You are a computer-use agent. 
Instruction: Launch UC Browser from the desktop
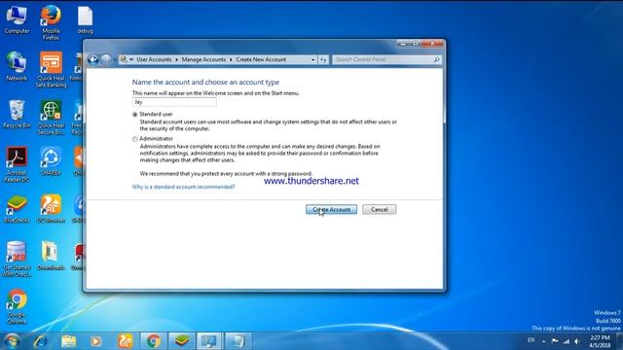(51, 209)
